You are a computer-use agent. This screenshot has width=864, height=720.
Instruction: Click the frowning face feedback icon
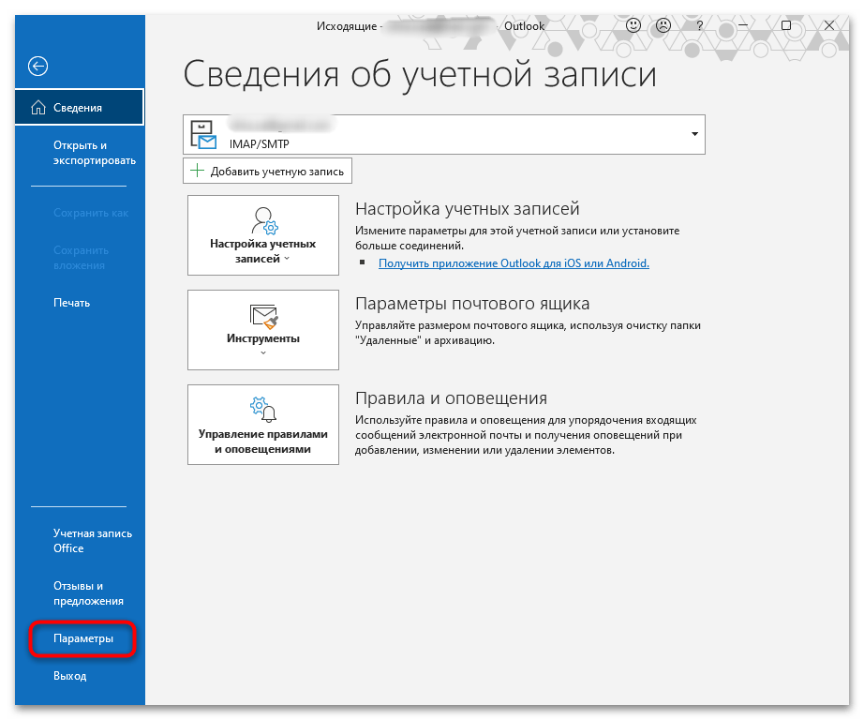pos(663,25)
